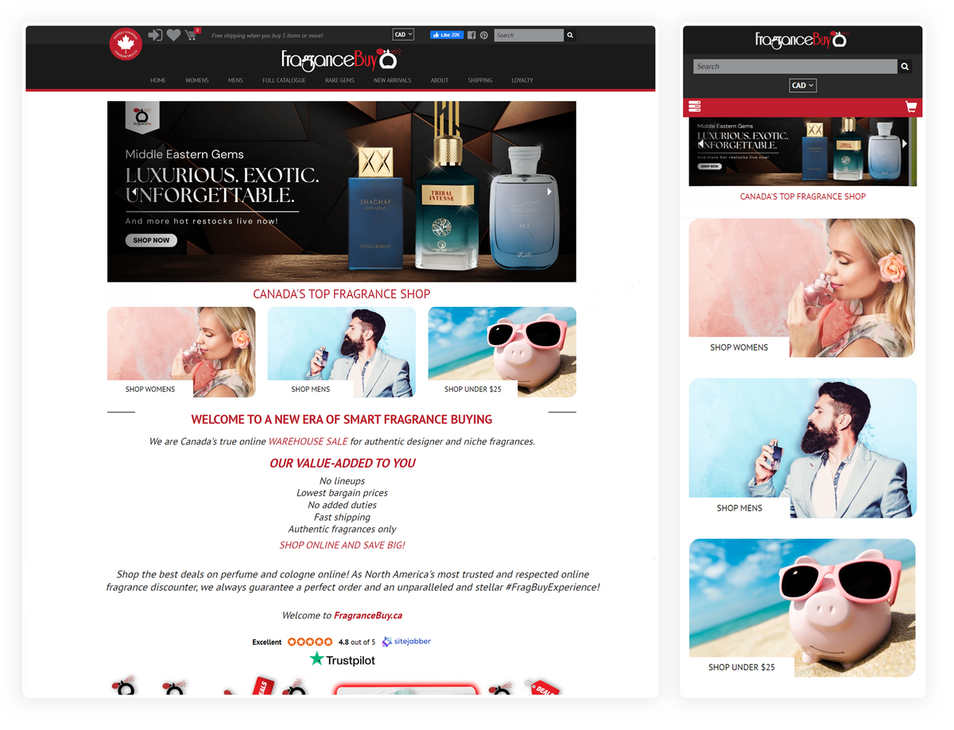Click SHOP NOW button on mobile banner

(x=710, y=167)
